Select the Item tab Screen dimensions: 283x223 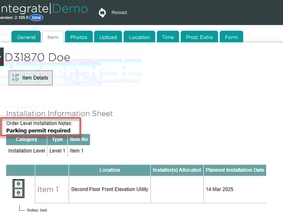coord(53,37)
